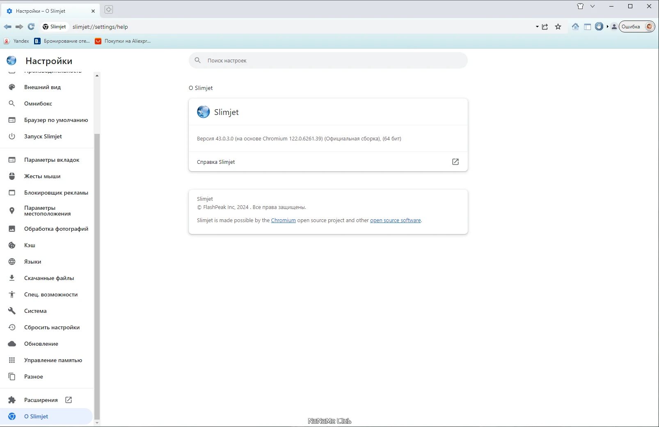This screenshot has width=659, height=427.
Task: Follow the open source software link
Action: 395,220
